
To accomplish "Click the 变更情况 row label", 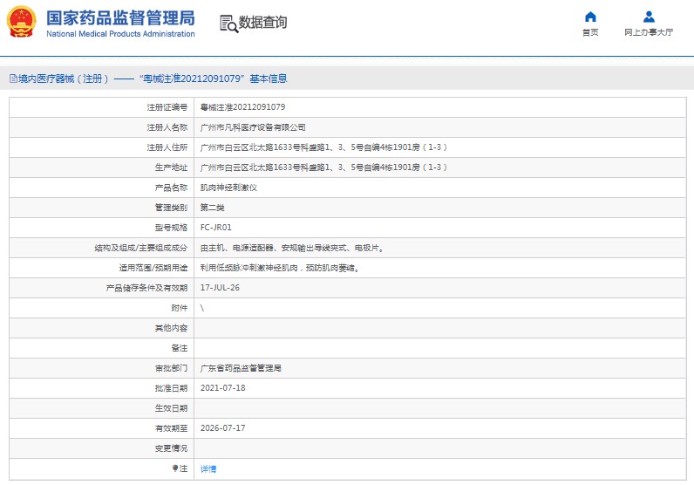I will 171,448.
